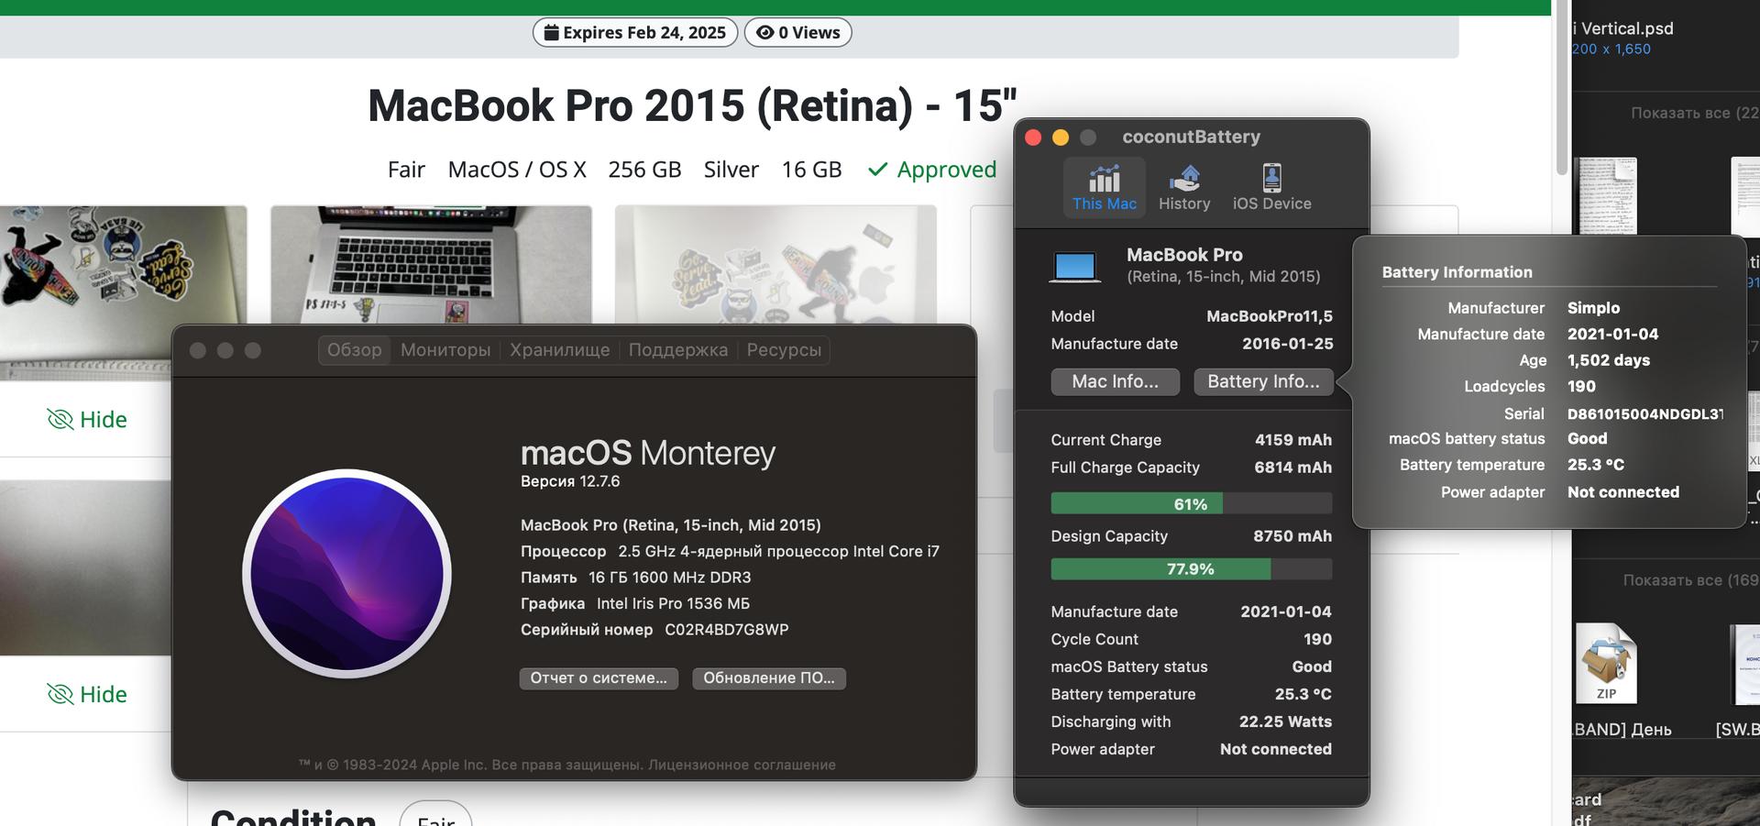The height and width of the screenshot is (826, 1760).
Task: Click the i Vertical.psd file name
Action: [x=1622, y=28]
